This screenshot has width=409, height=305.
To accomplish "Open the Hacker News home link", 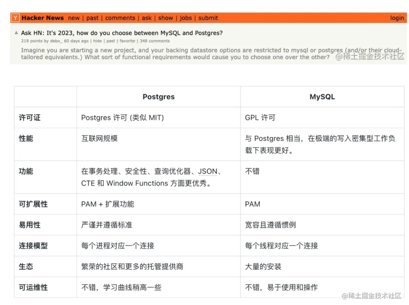I will (43, 18).
